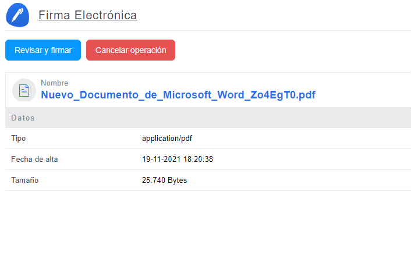The width and height of the screenshot is (411, 276).
Task: Click the Revisar y firmar button
Action: click(x=43, y=50)
